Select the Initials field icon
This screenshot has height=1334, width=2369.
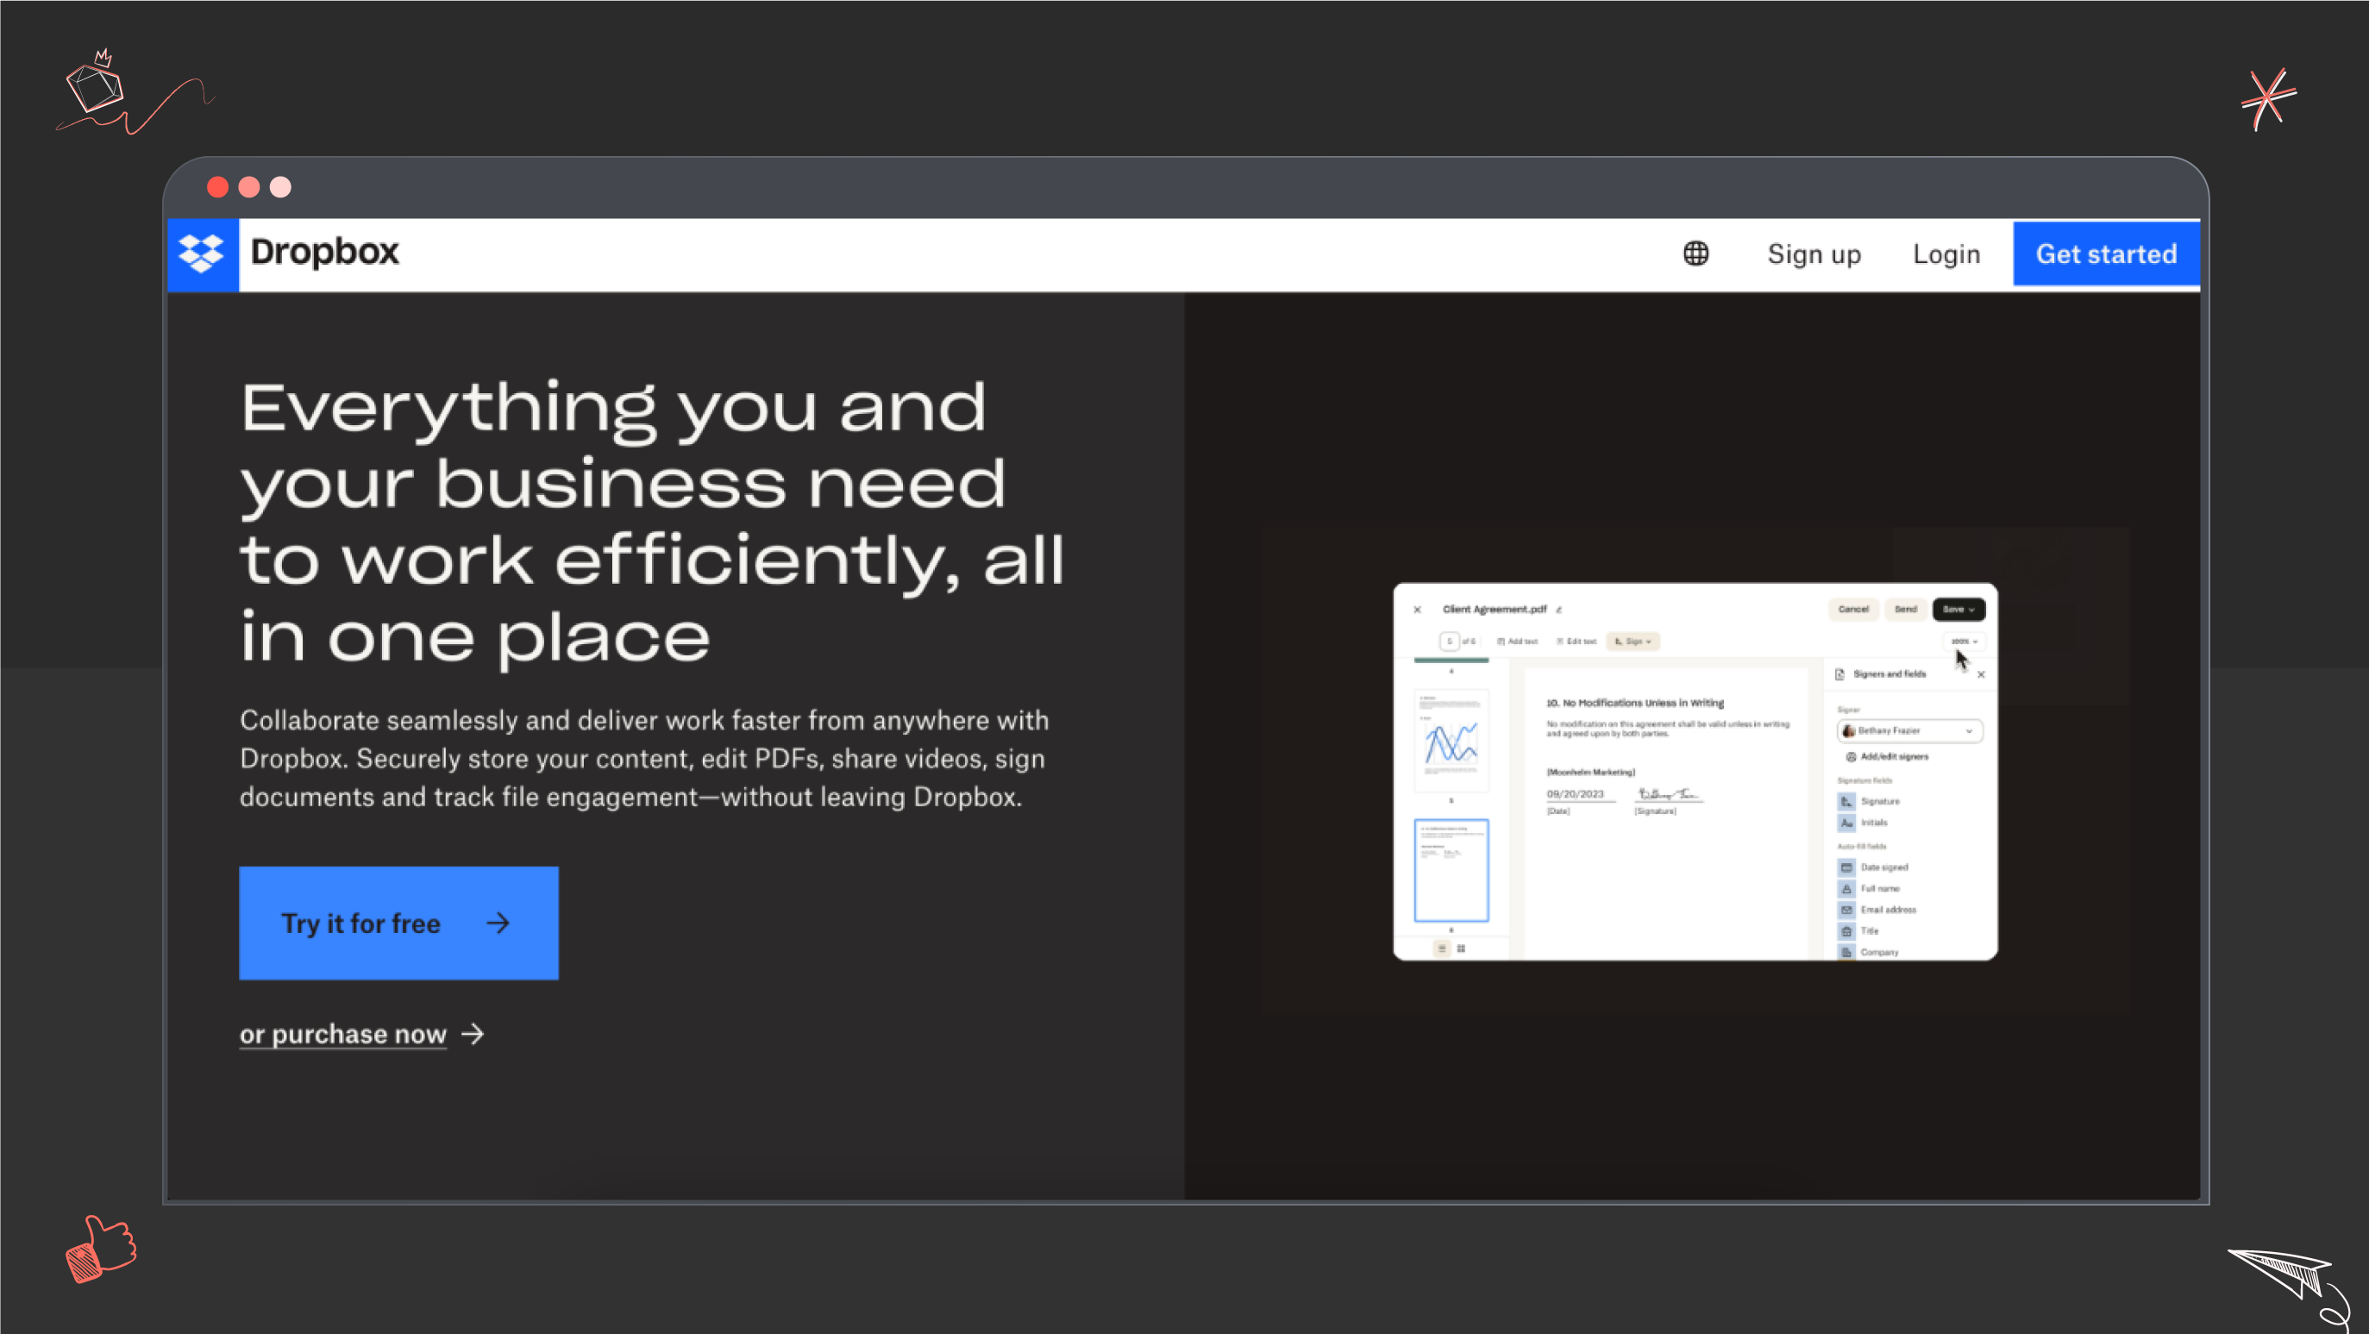pyautogui.click(x=1846, y=823)
